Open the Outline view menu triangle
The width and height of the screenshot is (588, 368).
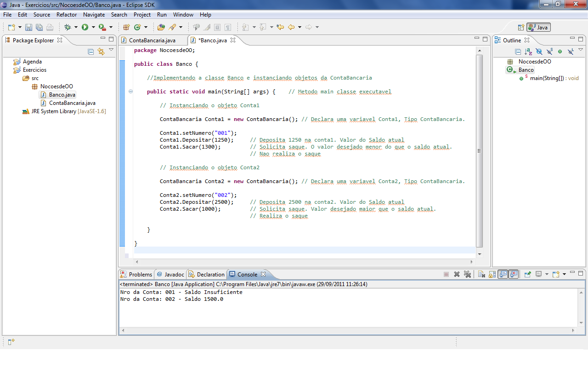pos(580,50)
